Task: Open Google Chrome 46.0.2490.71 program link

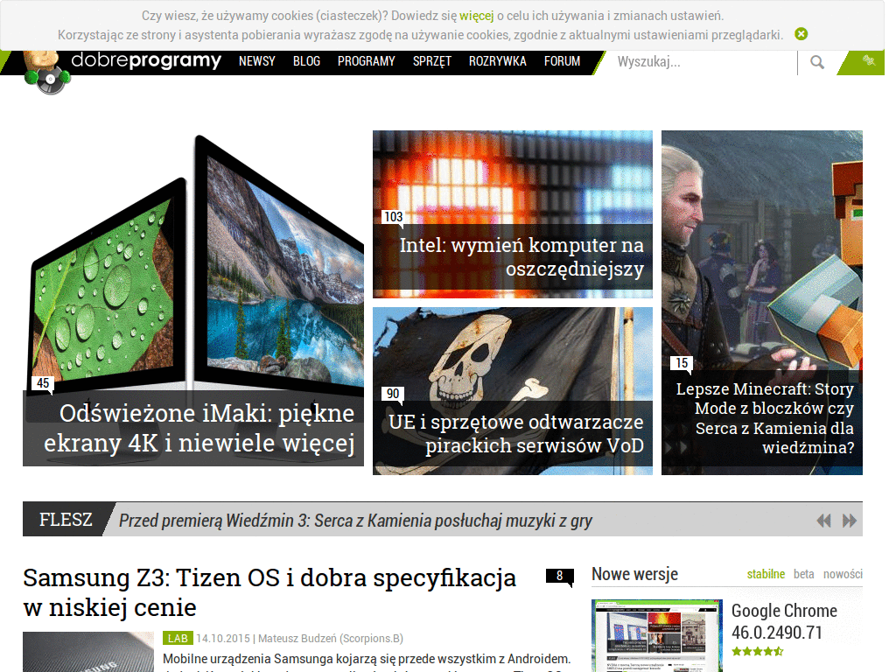Action: [x=784, y=622]
